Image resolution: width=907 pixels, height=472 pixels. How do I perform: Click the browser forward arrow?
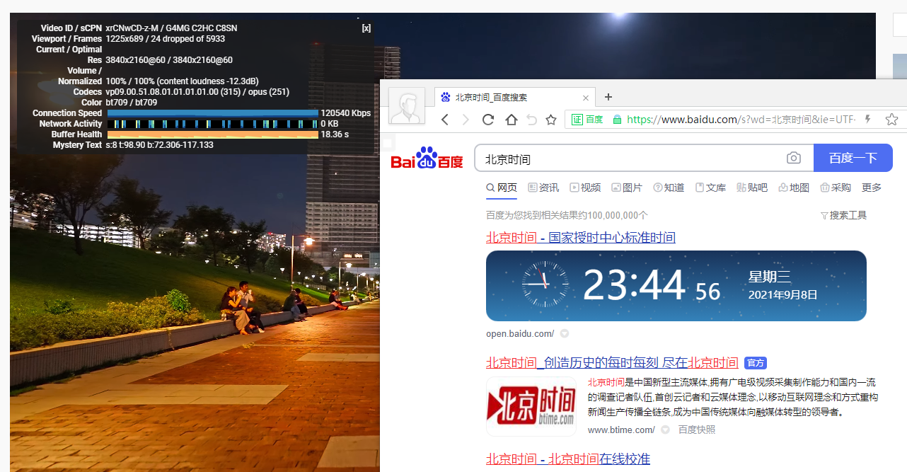[x=466, y=120]
